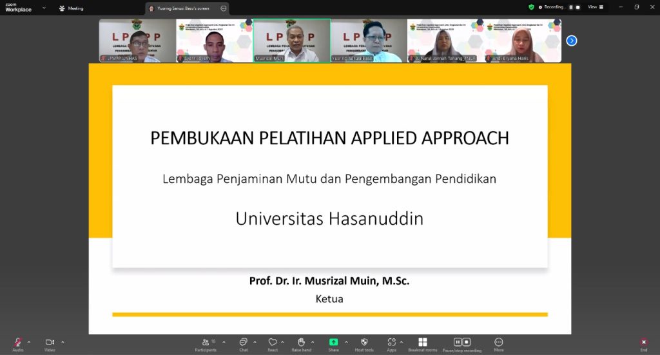Show next participants with gallery arrow
The width and height of the screenshot is (660, 355).
click(571, 41)
